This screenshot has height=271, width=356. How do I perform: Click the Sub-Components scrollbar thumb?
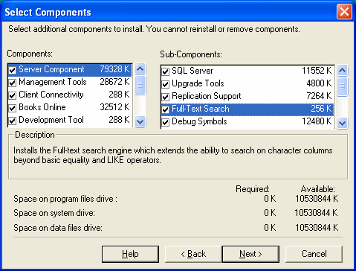click(343, 86)
